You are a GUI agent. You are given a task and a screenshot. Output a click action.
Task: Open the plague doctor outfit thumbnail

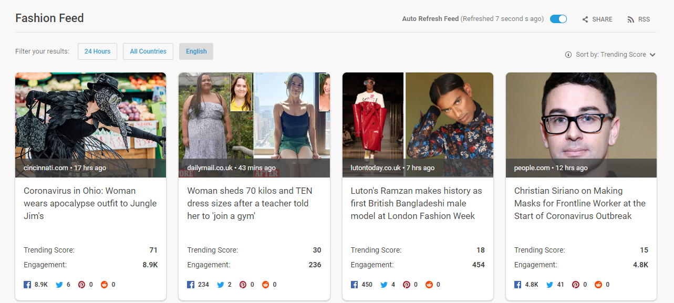90,125
